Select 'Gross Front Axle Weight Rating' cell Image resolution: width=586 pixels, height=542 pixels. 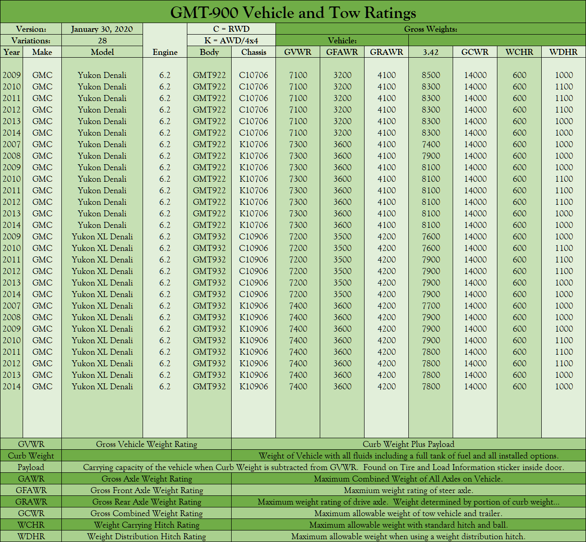pyautogui.click(x=146, y=490)
